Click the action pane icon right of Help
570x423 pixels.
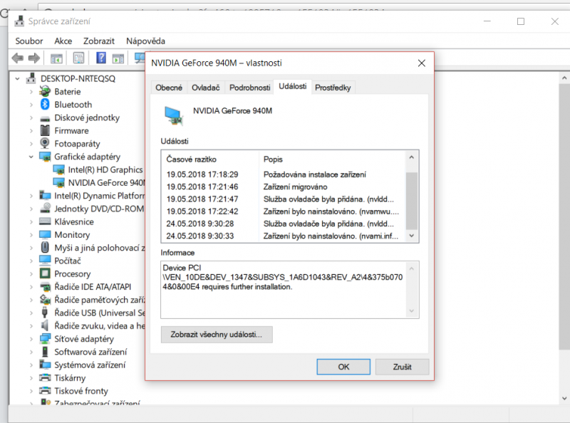118,58
